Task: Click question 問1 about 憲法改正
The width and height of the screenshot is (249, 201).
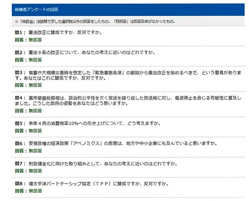Action: click(x=58, y=33)
